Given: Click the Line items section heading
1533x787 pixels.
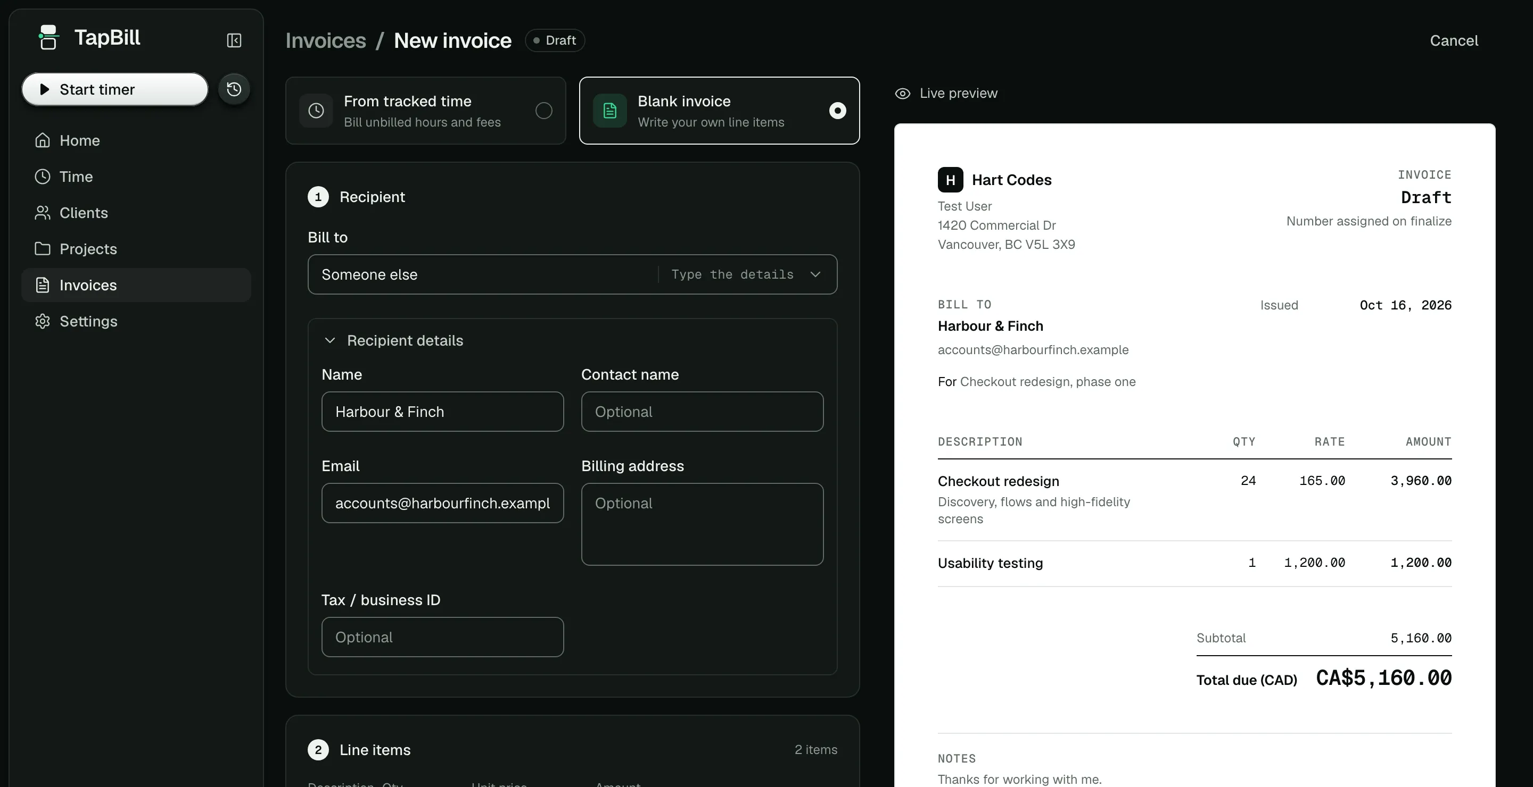Looking at the screenshot, I should [375, 750].
